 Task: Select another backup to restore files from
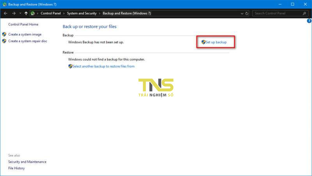click(103, 66)
